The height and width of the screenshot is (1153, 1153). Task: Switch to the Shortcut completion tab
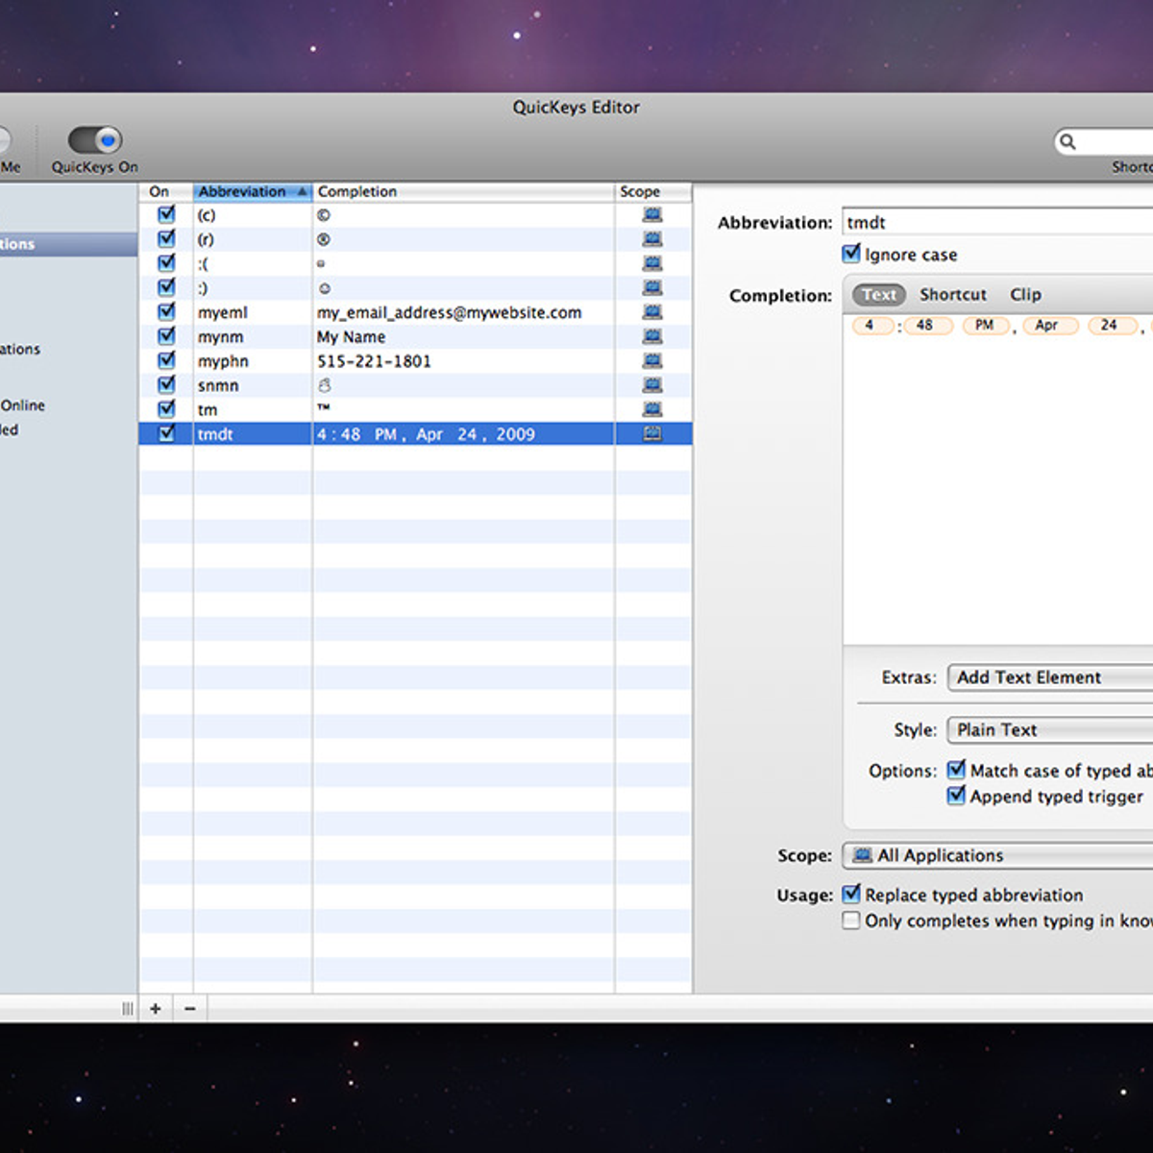point(953,295)
